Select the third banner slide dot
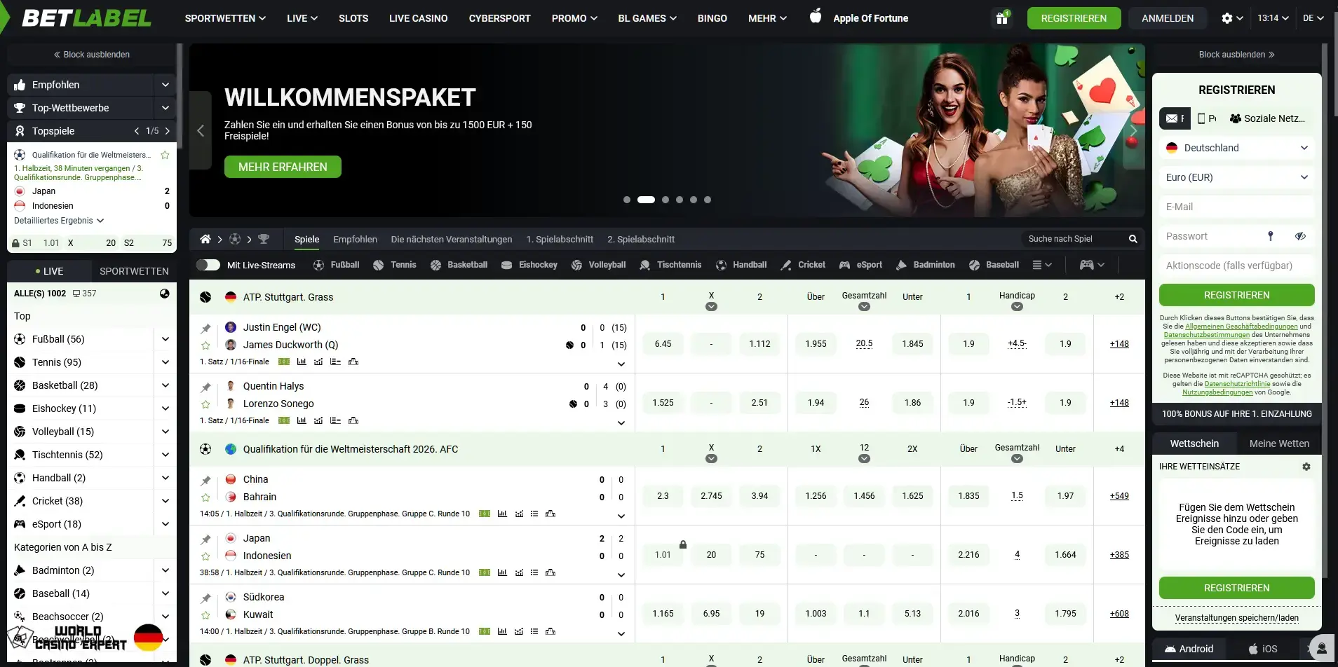The height and width of the screenshot is (667, 1338). pyautogui.click(x=665, y=200)
